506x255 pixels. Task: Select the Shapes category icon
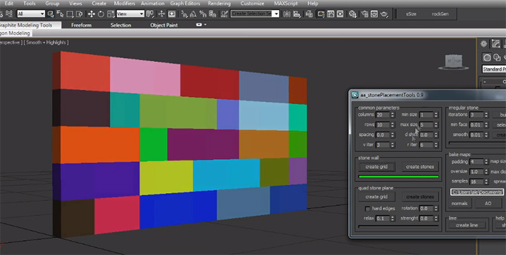click(x=497, y=58)
